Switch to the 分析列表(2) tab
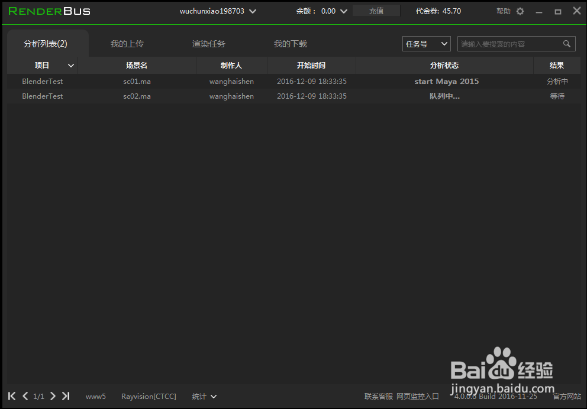 [47, 43]
